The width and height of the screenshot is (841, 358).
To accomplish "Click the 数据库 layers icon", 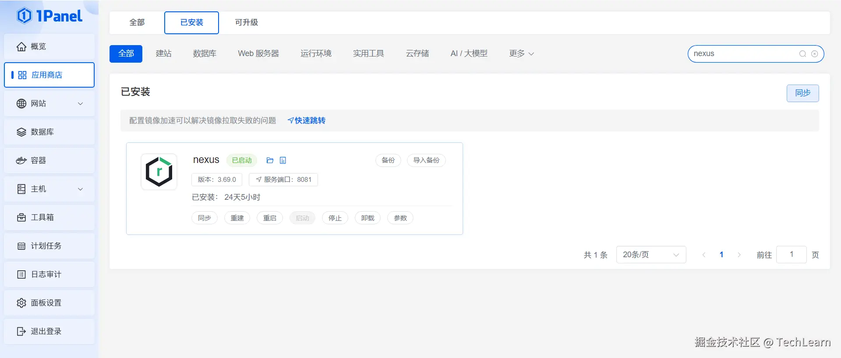I will 21,132.
